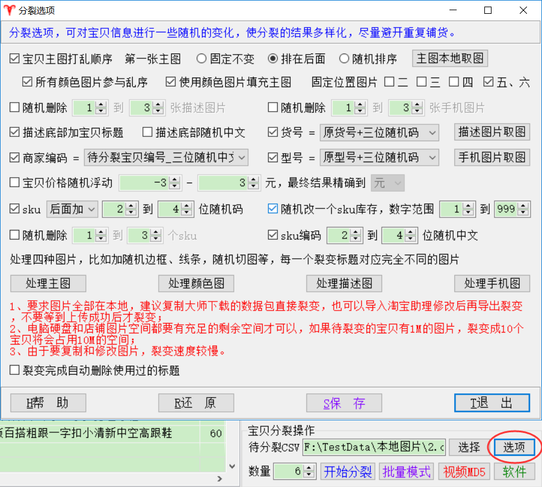Open the sku 后面加 position dropdown
Image resolution: width=542 pixels, height=487 pixels.
pyautogui.click(x=91, y=209)
